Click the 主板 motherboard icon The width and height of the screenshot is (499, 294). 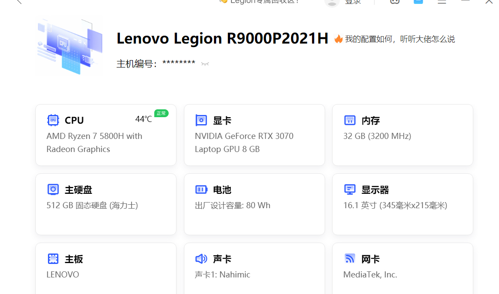pyautogui.click(x=53, y=259)
